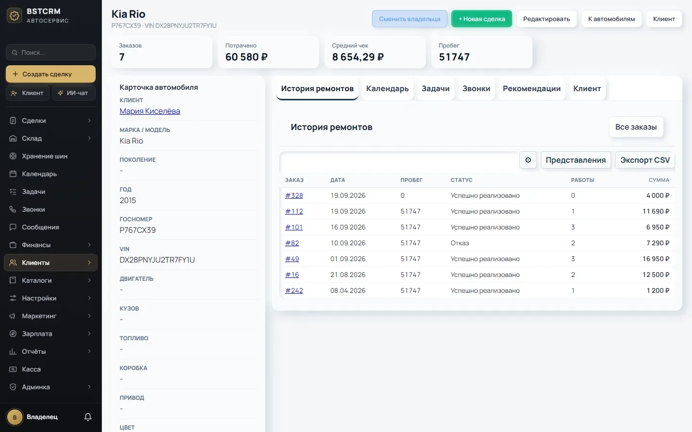Click the Зарплата coin icon
Image resolution: width=692 pixels, height=432 pixels.
click(x=13, y=334)
